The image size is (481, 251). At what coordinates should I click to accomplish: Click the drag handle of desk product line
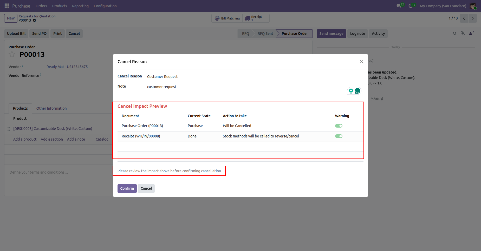point(9,129)
